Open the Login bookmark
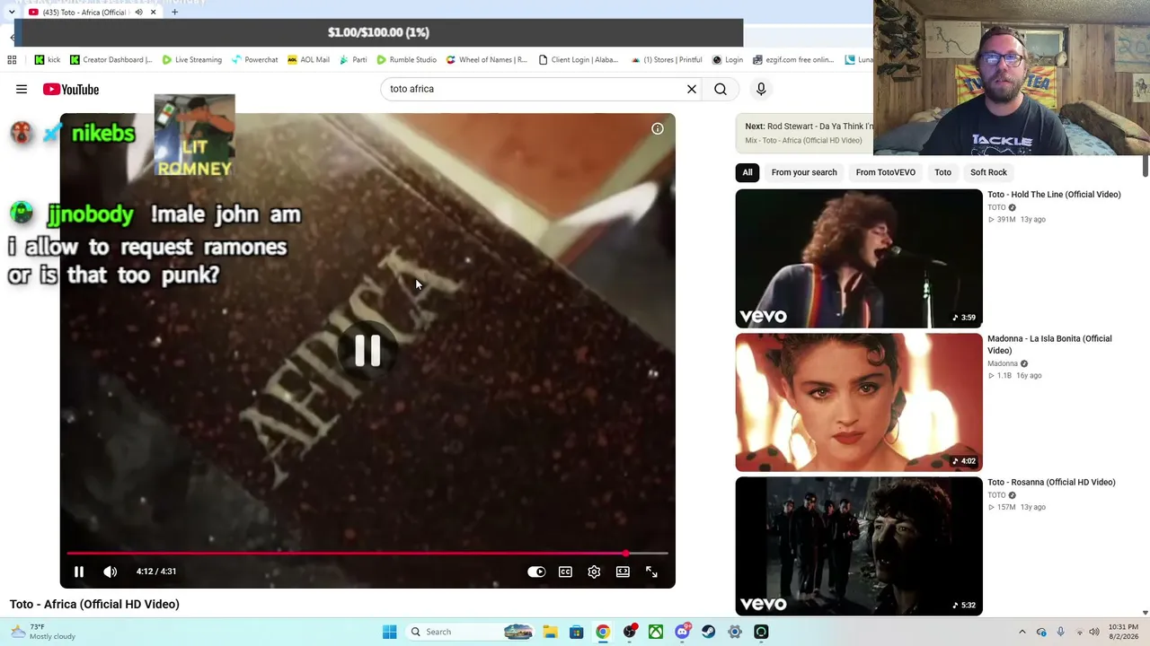This screenshot has height=646, width=1150. click(x=728, y=60)
